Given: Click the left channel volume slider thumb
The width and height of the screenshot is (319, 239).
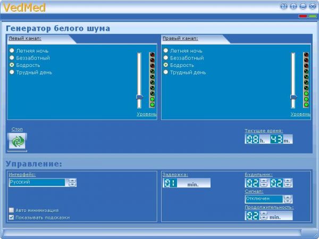Looking at the screenshot, I should click(x=139, y=97).
